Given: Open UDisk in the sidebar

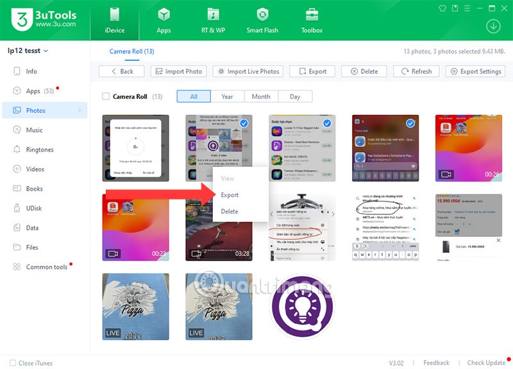Looking at the screenshot, I should pos(34,208).
